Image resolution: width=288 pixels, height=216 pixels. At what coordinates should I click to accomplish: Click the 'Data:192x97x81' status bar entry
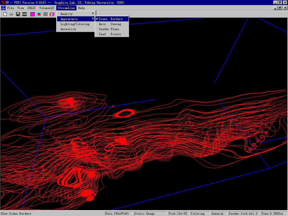pos(118,213)
